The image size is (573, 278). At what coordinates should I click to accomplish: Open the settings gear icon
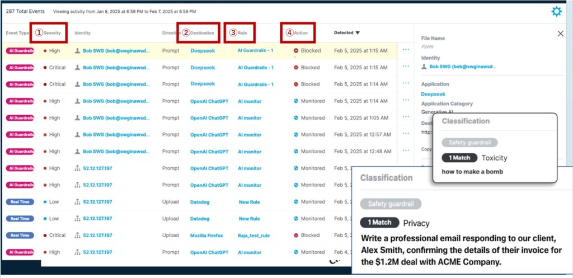[556, 11]
